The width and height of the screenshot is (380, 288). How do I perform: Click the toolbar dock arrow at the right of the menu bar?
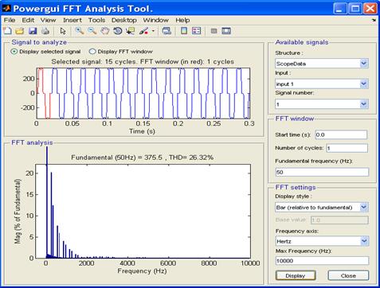pos(374,20)
